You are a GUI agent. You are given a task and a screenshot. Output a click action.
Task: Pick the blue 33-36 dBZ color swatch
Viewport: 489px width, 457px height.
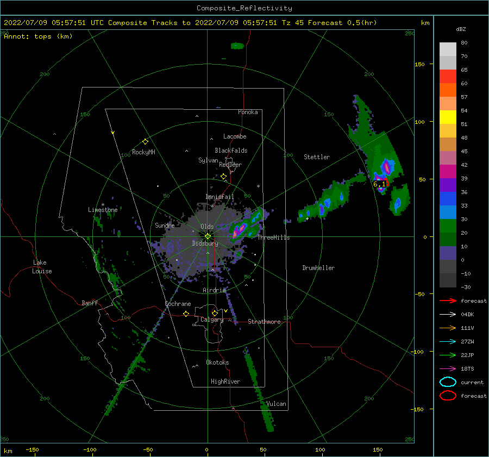pyautogui.click(x=448, y=198)
